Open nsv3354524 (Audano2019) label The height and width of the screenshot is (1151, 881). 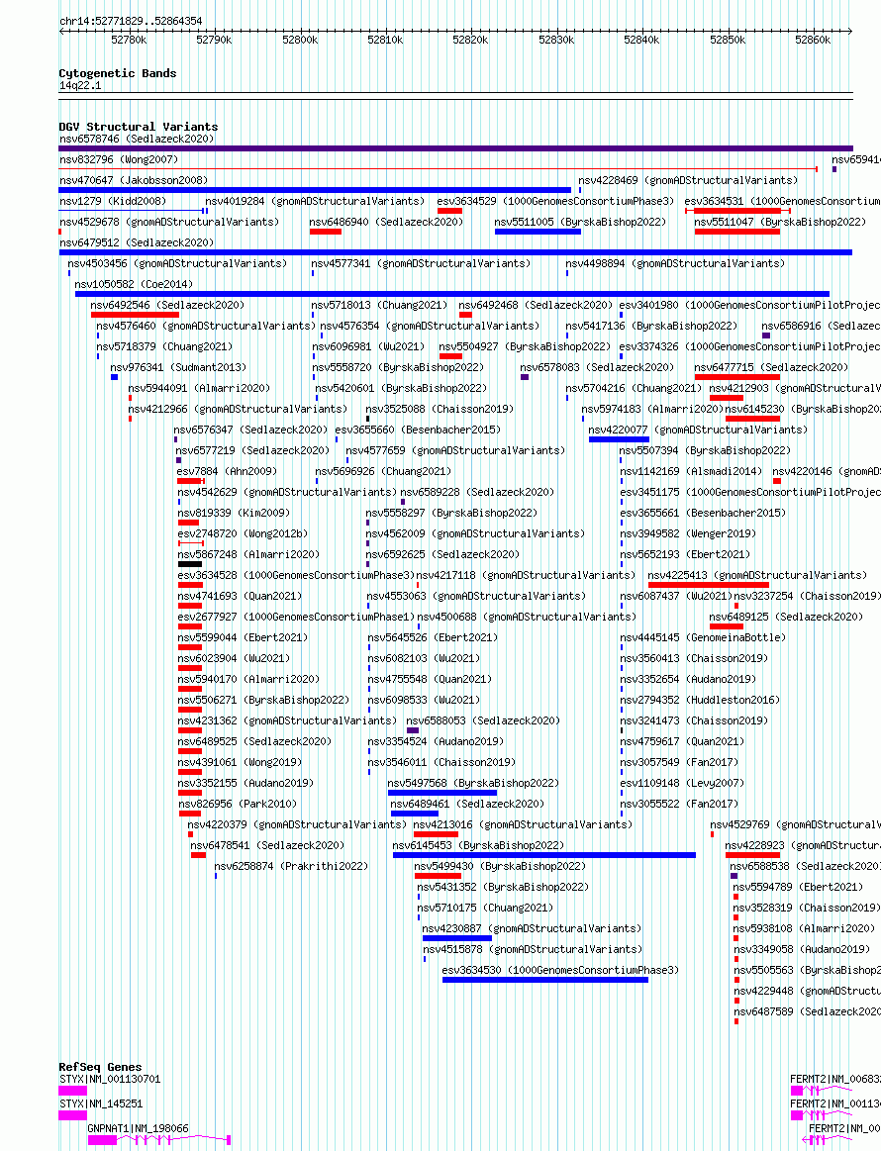437,741
